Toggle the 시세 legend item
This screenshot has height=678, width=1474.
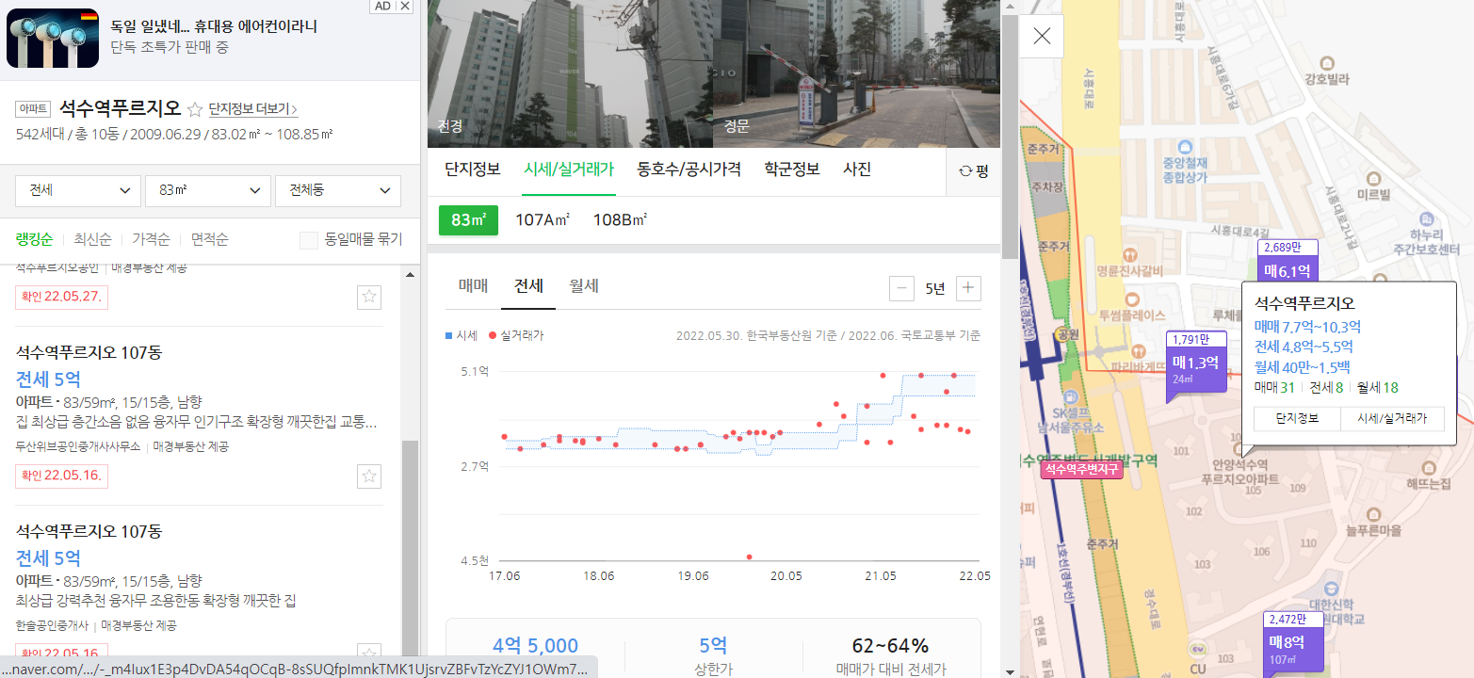coord(462,335)
